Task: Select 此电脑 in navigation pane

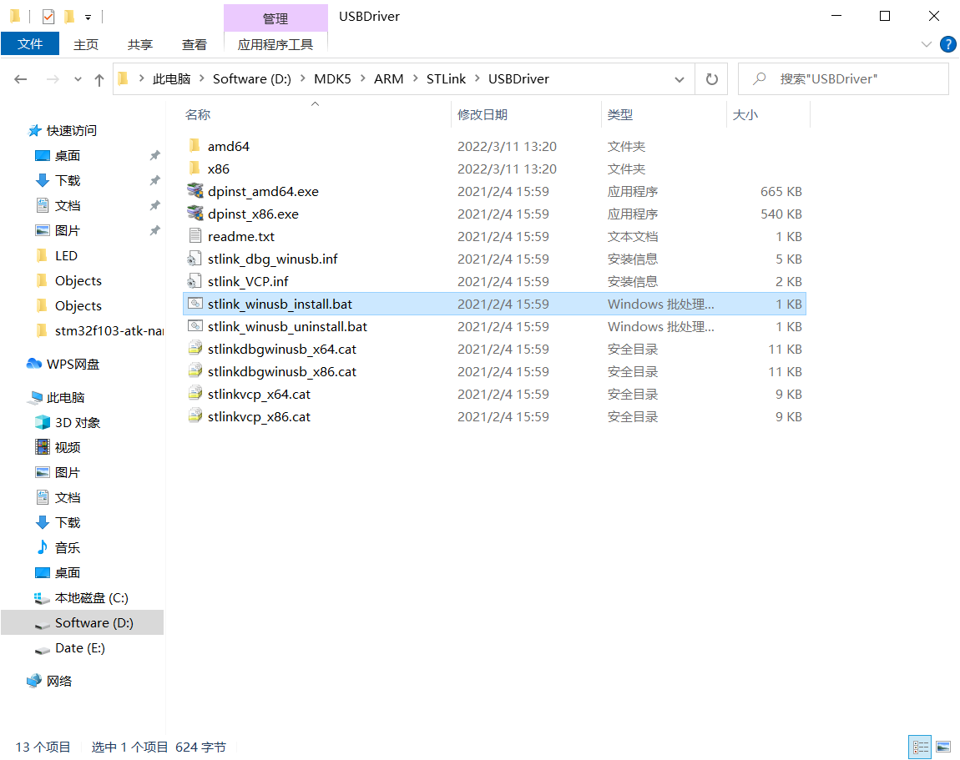Action: pos(56,398)
